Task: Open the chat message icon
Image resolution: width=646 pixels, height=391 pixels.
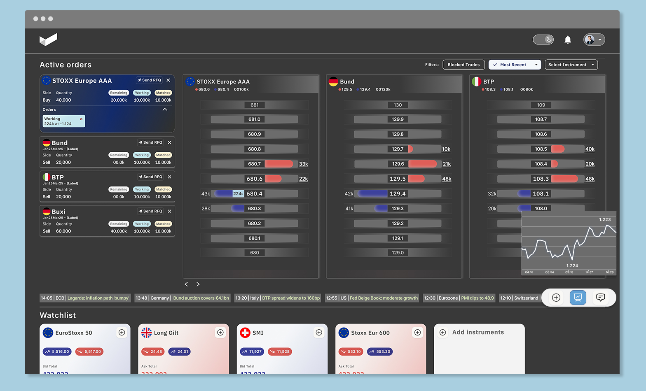Action: tap(600, 297)
